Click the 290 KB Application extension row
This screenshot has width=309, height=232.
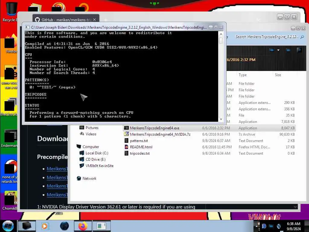point(261,103)
